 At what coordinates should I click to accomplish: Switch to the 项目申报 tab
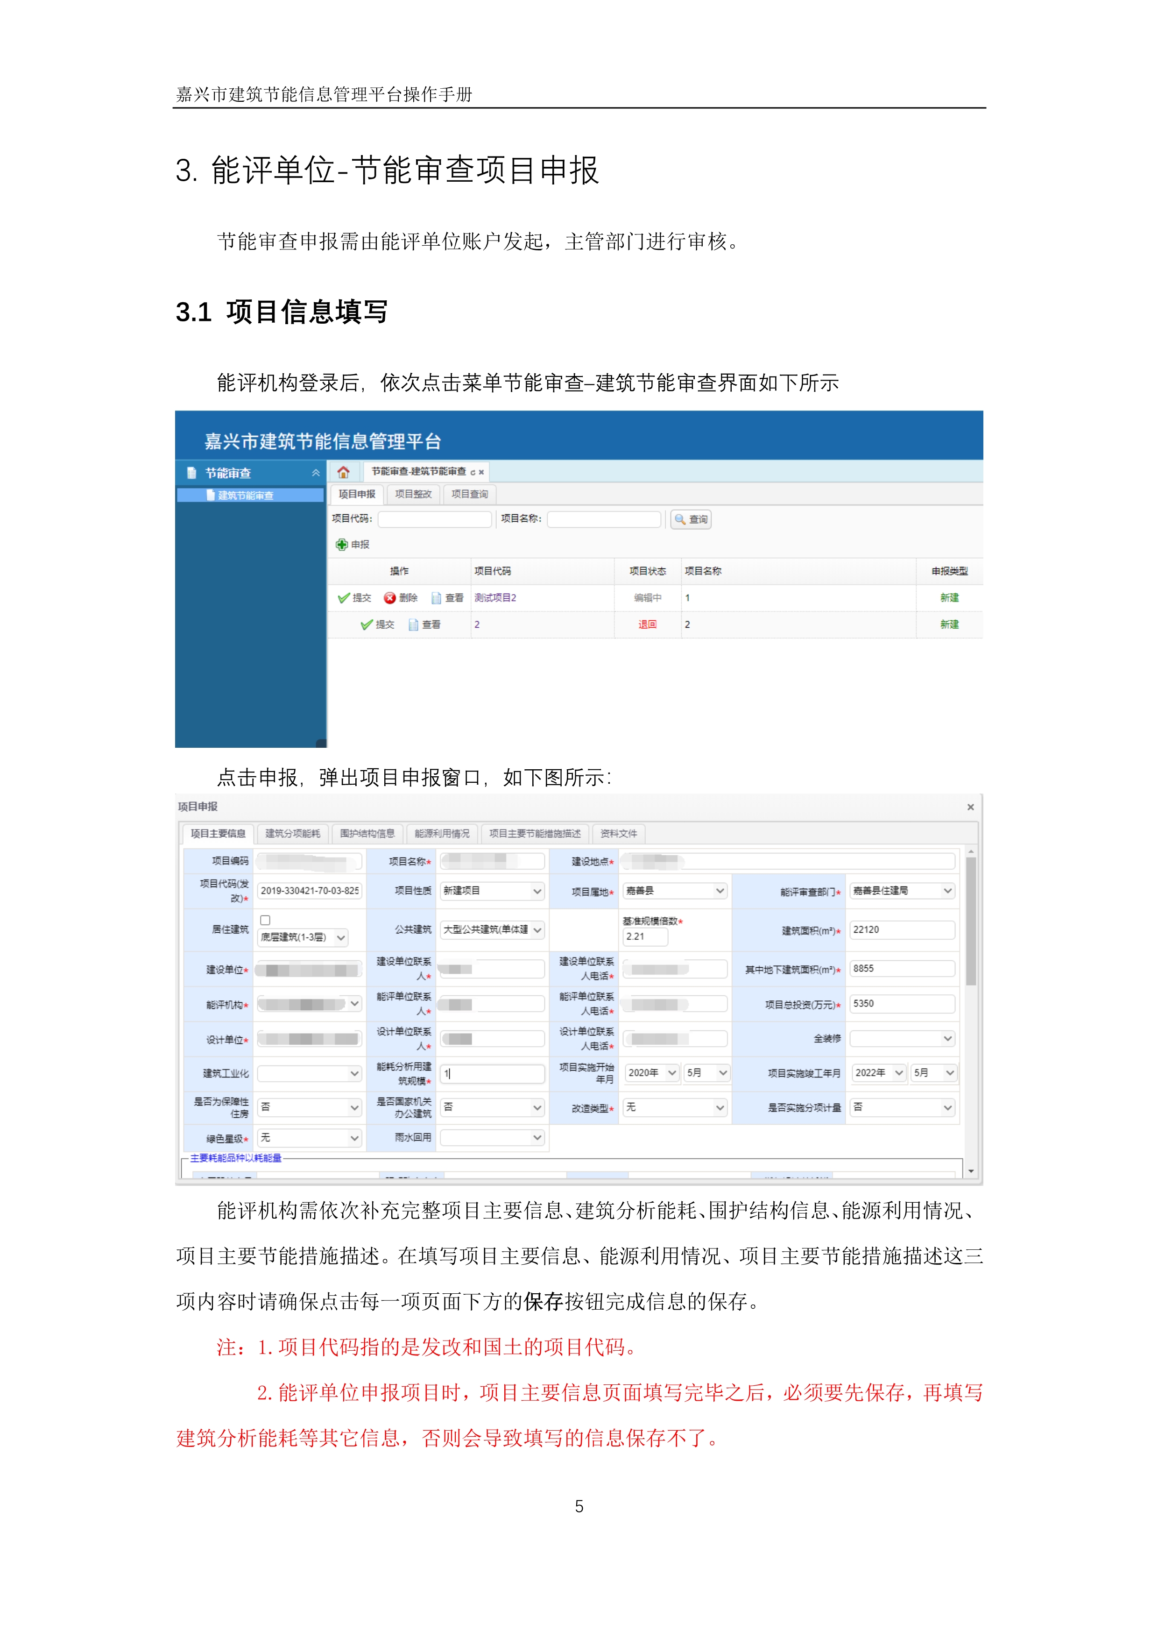tap(357, 495)
